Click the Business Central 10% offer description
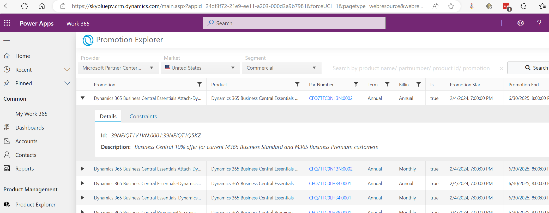The image size is (549, 213). [256, 147]
